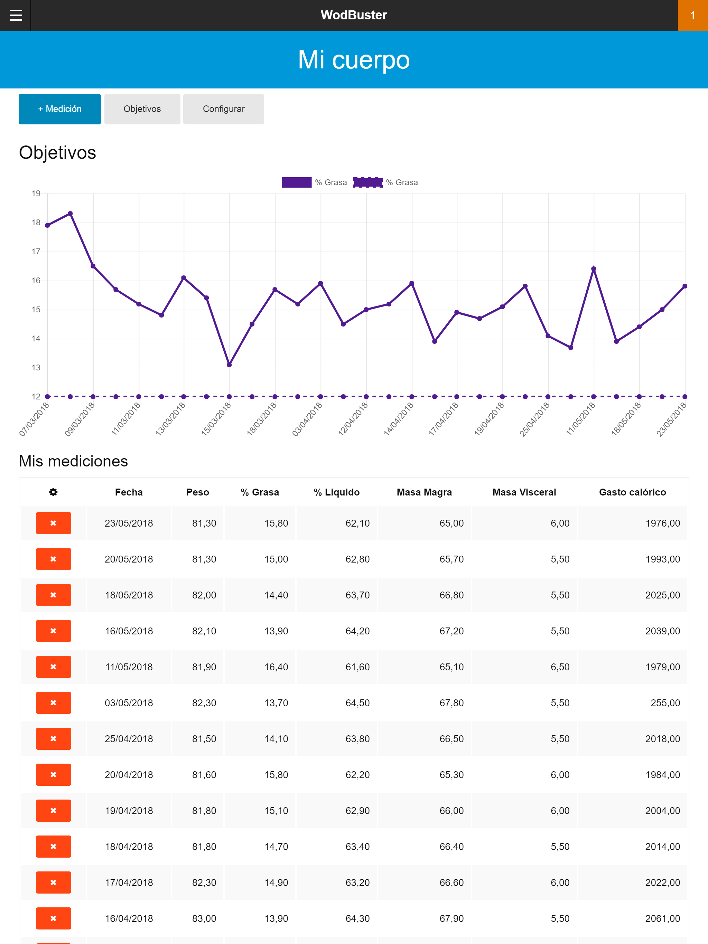708x944 pixels.
Task: Delete the 23/05/2018 measurement with its X icon
Action: [53, 523]
